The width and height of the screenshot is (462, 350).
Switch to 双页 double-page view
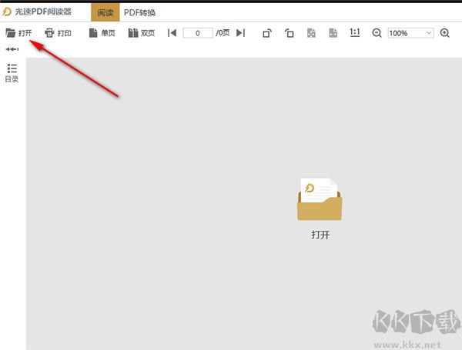click(x=142, y=32)
